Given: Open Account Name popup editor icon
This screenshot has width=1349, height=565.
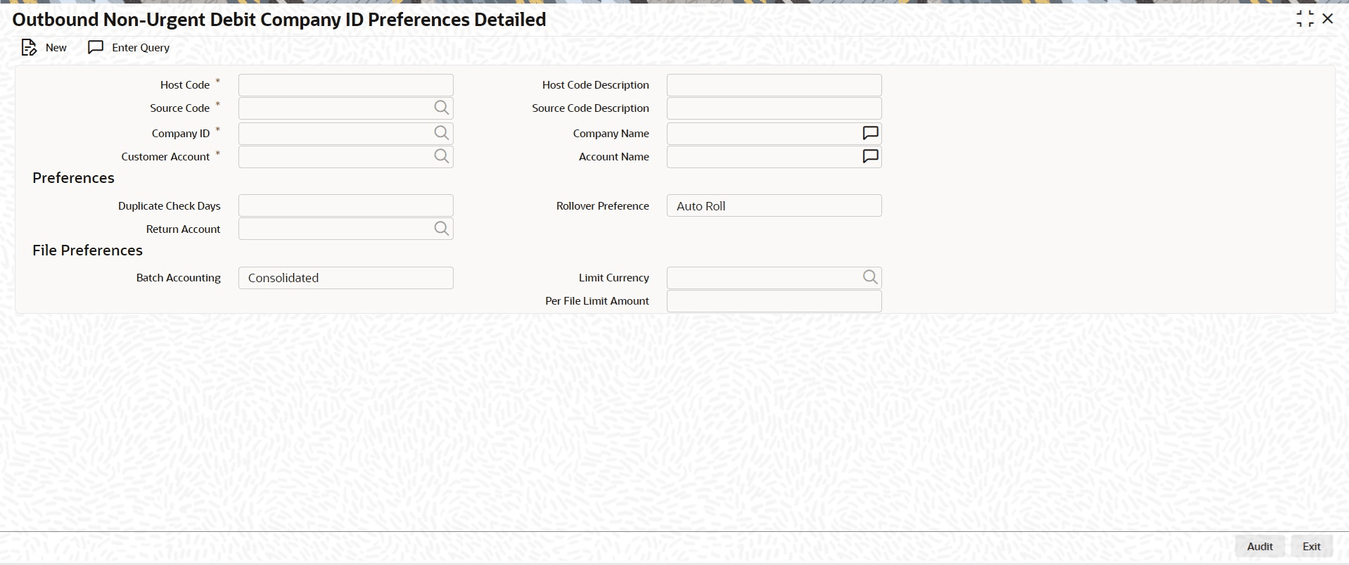Looking at the screenshot, I should [870, 156].
